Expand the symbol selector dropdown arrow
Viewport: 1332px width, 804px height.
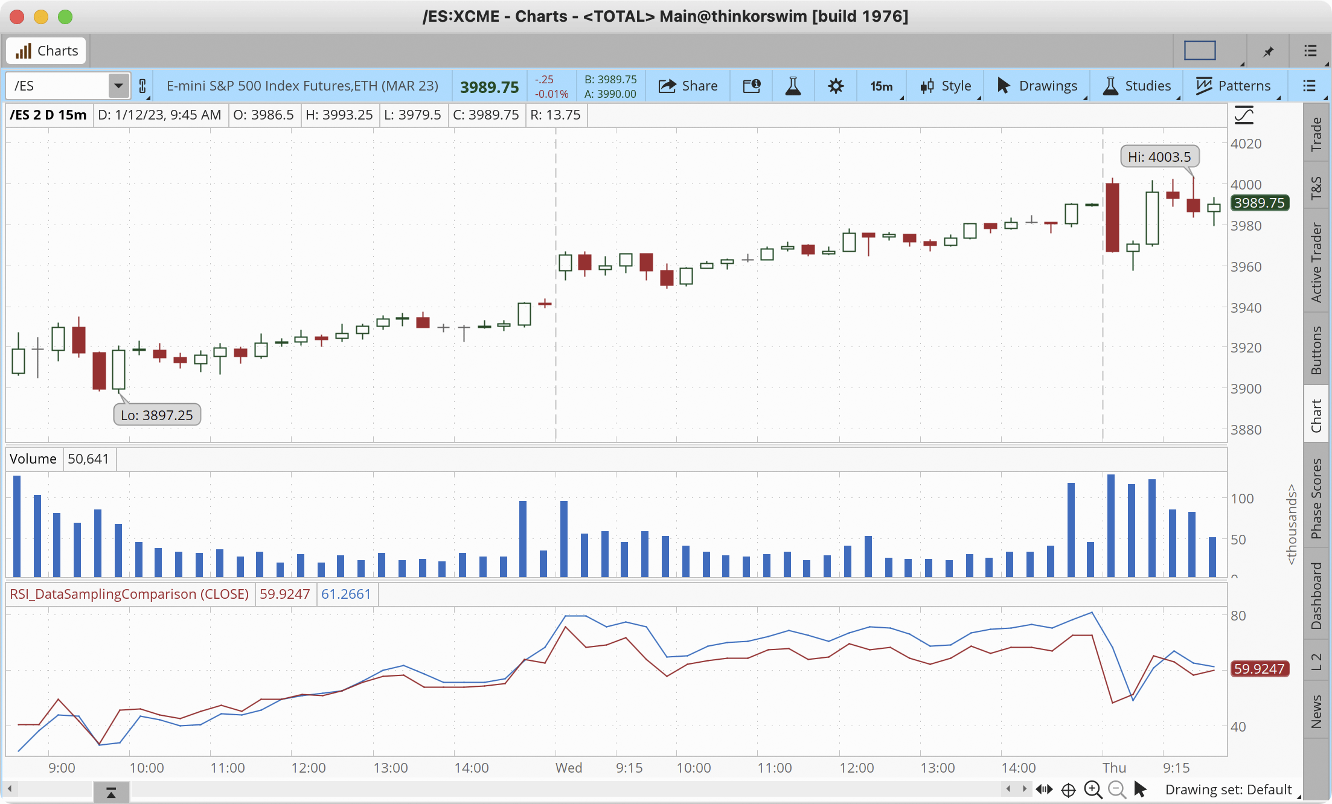click(119, 86)
